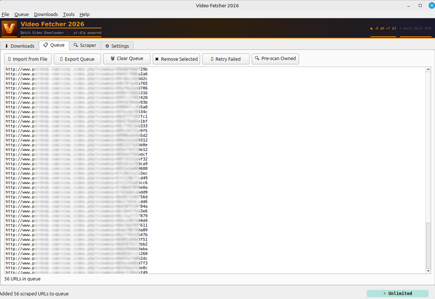
Task: Click the skipped counter showing 7
Action: [x=388, y=28]
